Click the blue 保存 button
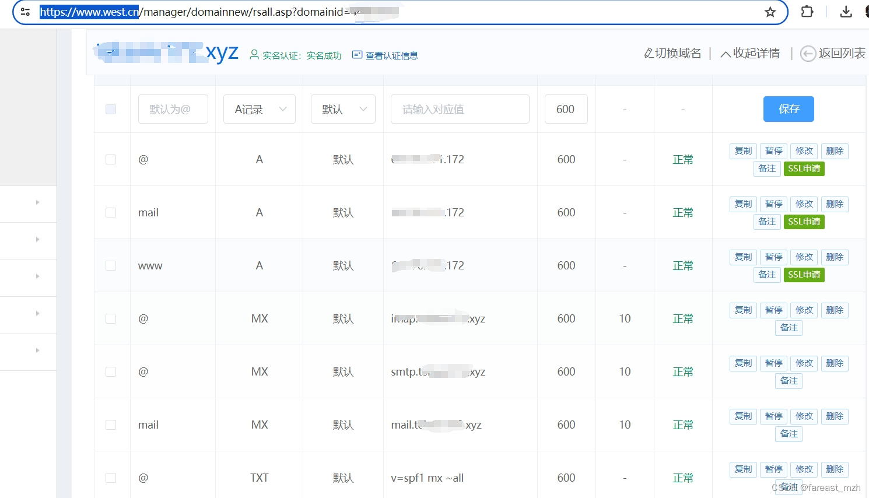Screen dimensions: 869x498 [x=789, y=109]
